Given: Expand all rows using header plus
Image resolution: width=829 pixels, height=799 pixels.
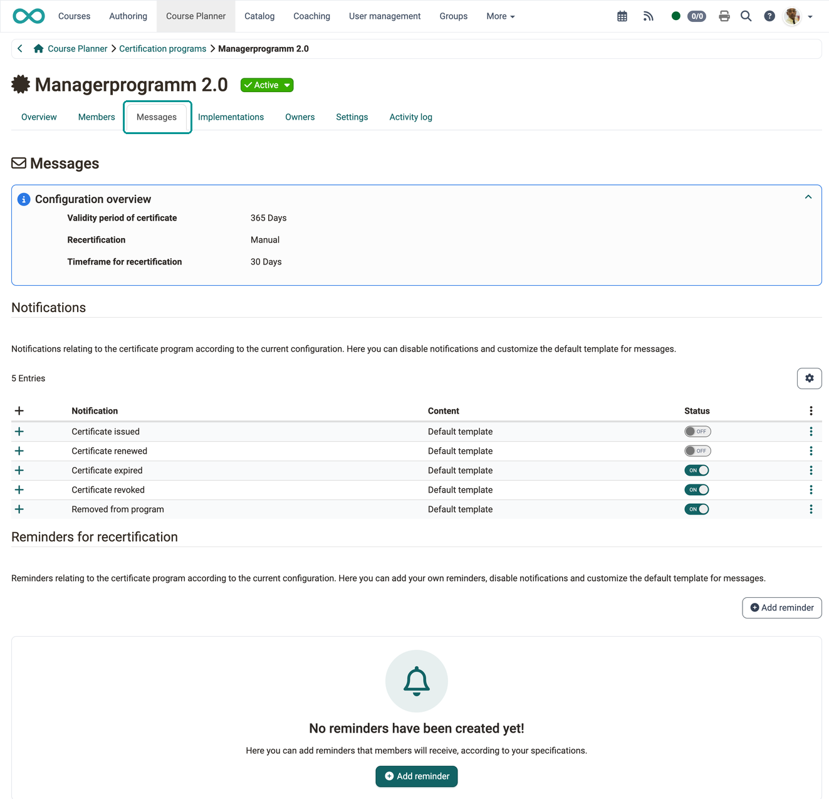Looking at the screenshot, I should [x=19, y=410].
